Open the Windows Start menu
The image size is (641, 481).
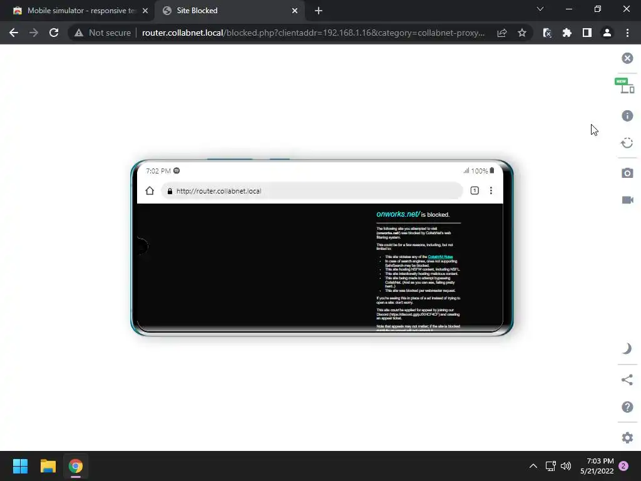pos(20,466)
